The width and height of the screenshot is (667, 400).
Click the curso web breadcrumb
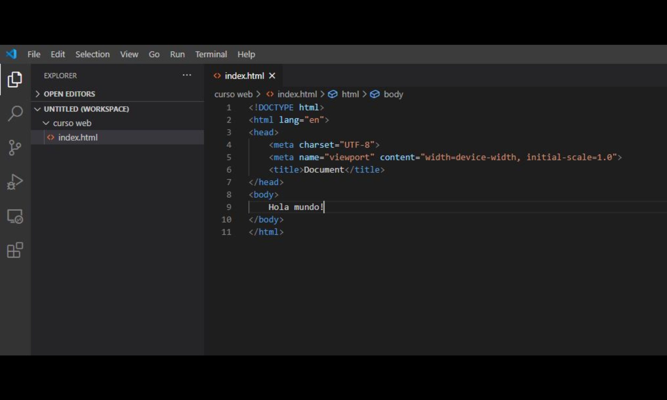[x=233, y=94]
